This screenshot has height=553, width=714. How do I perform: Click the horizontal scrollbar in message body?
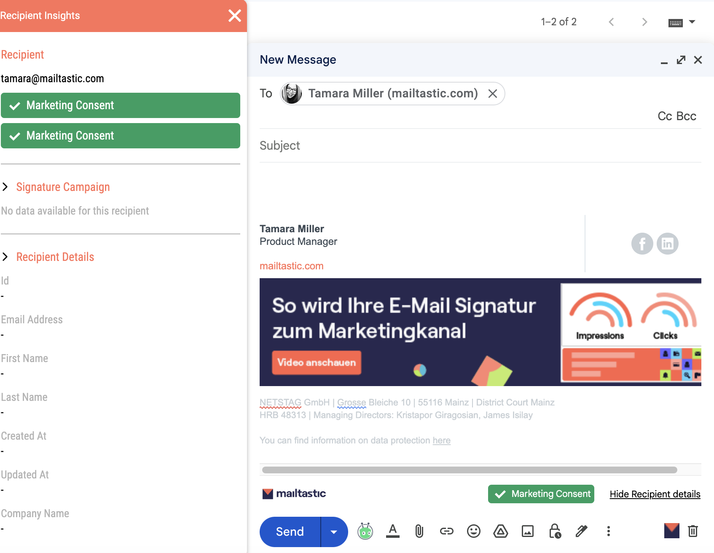pos(470,470)
